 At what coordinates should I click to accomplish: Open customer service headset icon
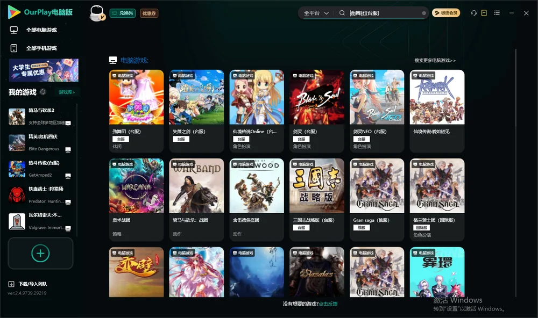point(474,13)
